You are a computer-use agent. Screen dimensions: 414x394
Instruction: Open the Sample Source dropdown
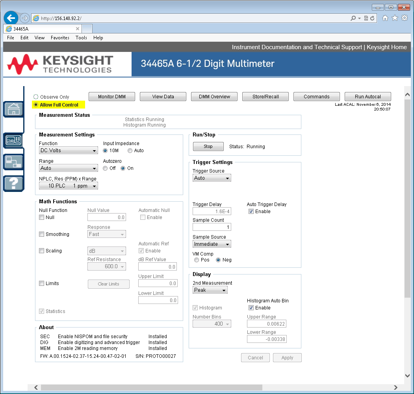point(212,244)
